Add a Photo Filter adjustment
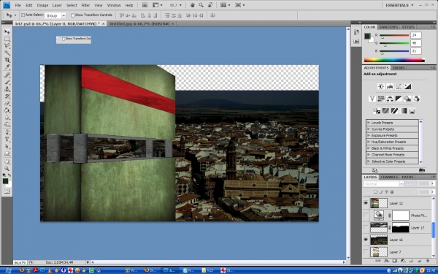This screenshot has height=274, width=438. point(407,99)
